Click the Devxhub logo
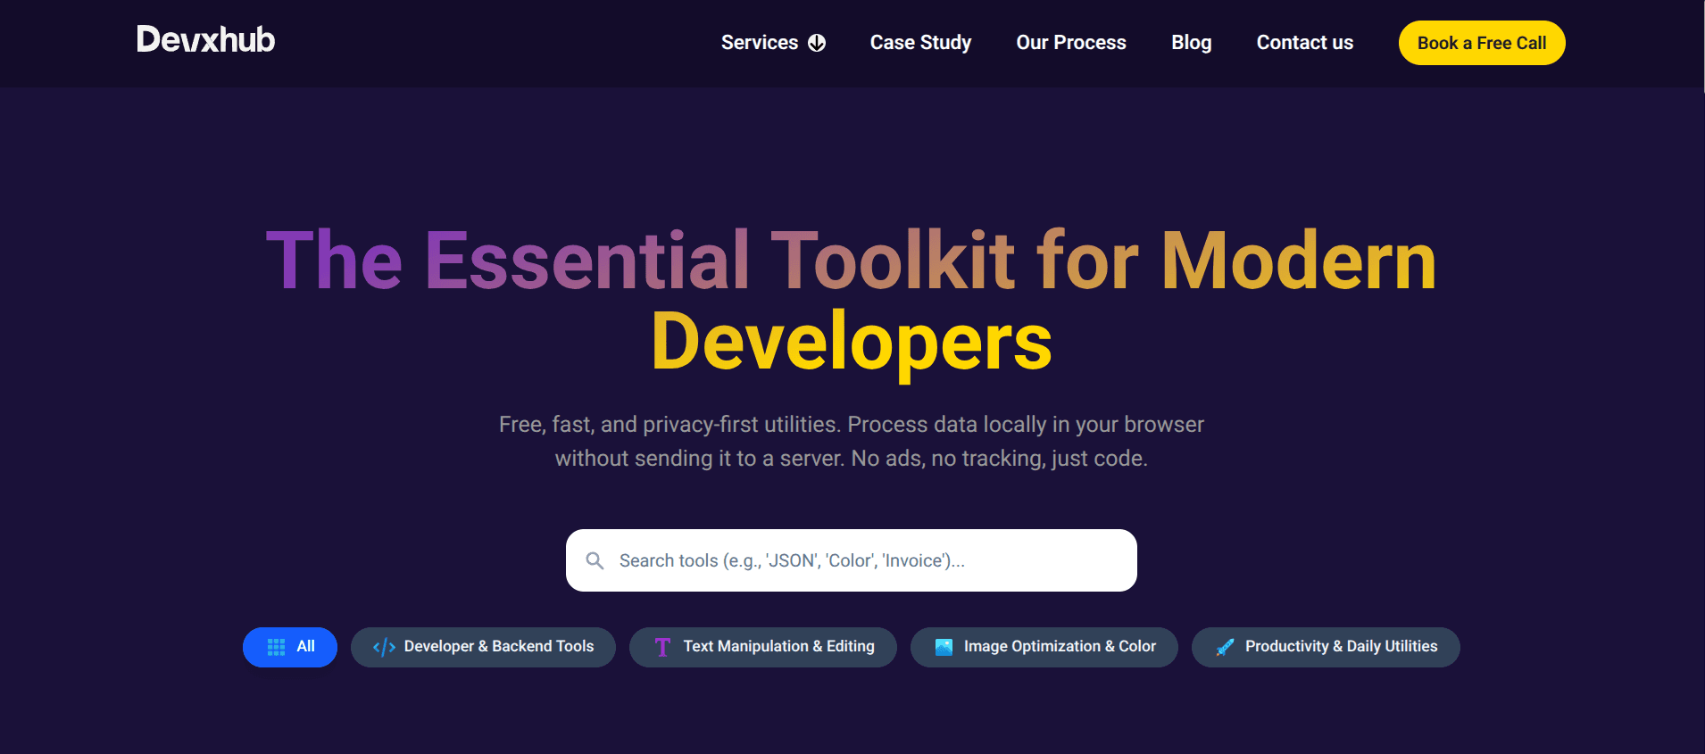1705x754 pixels. pyautogui.click(x=205, y=39)
